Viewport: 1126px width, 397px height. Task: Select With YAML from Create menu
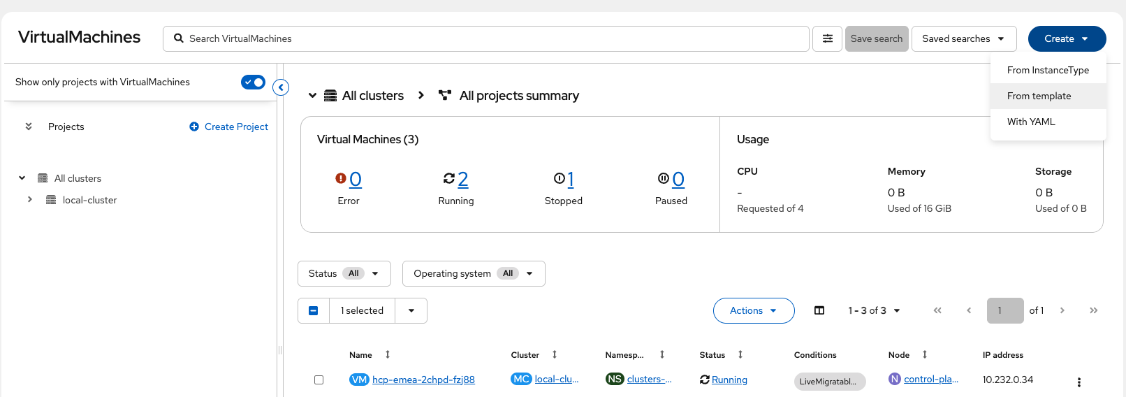point(1031,122)
